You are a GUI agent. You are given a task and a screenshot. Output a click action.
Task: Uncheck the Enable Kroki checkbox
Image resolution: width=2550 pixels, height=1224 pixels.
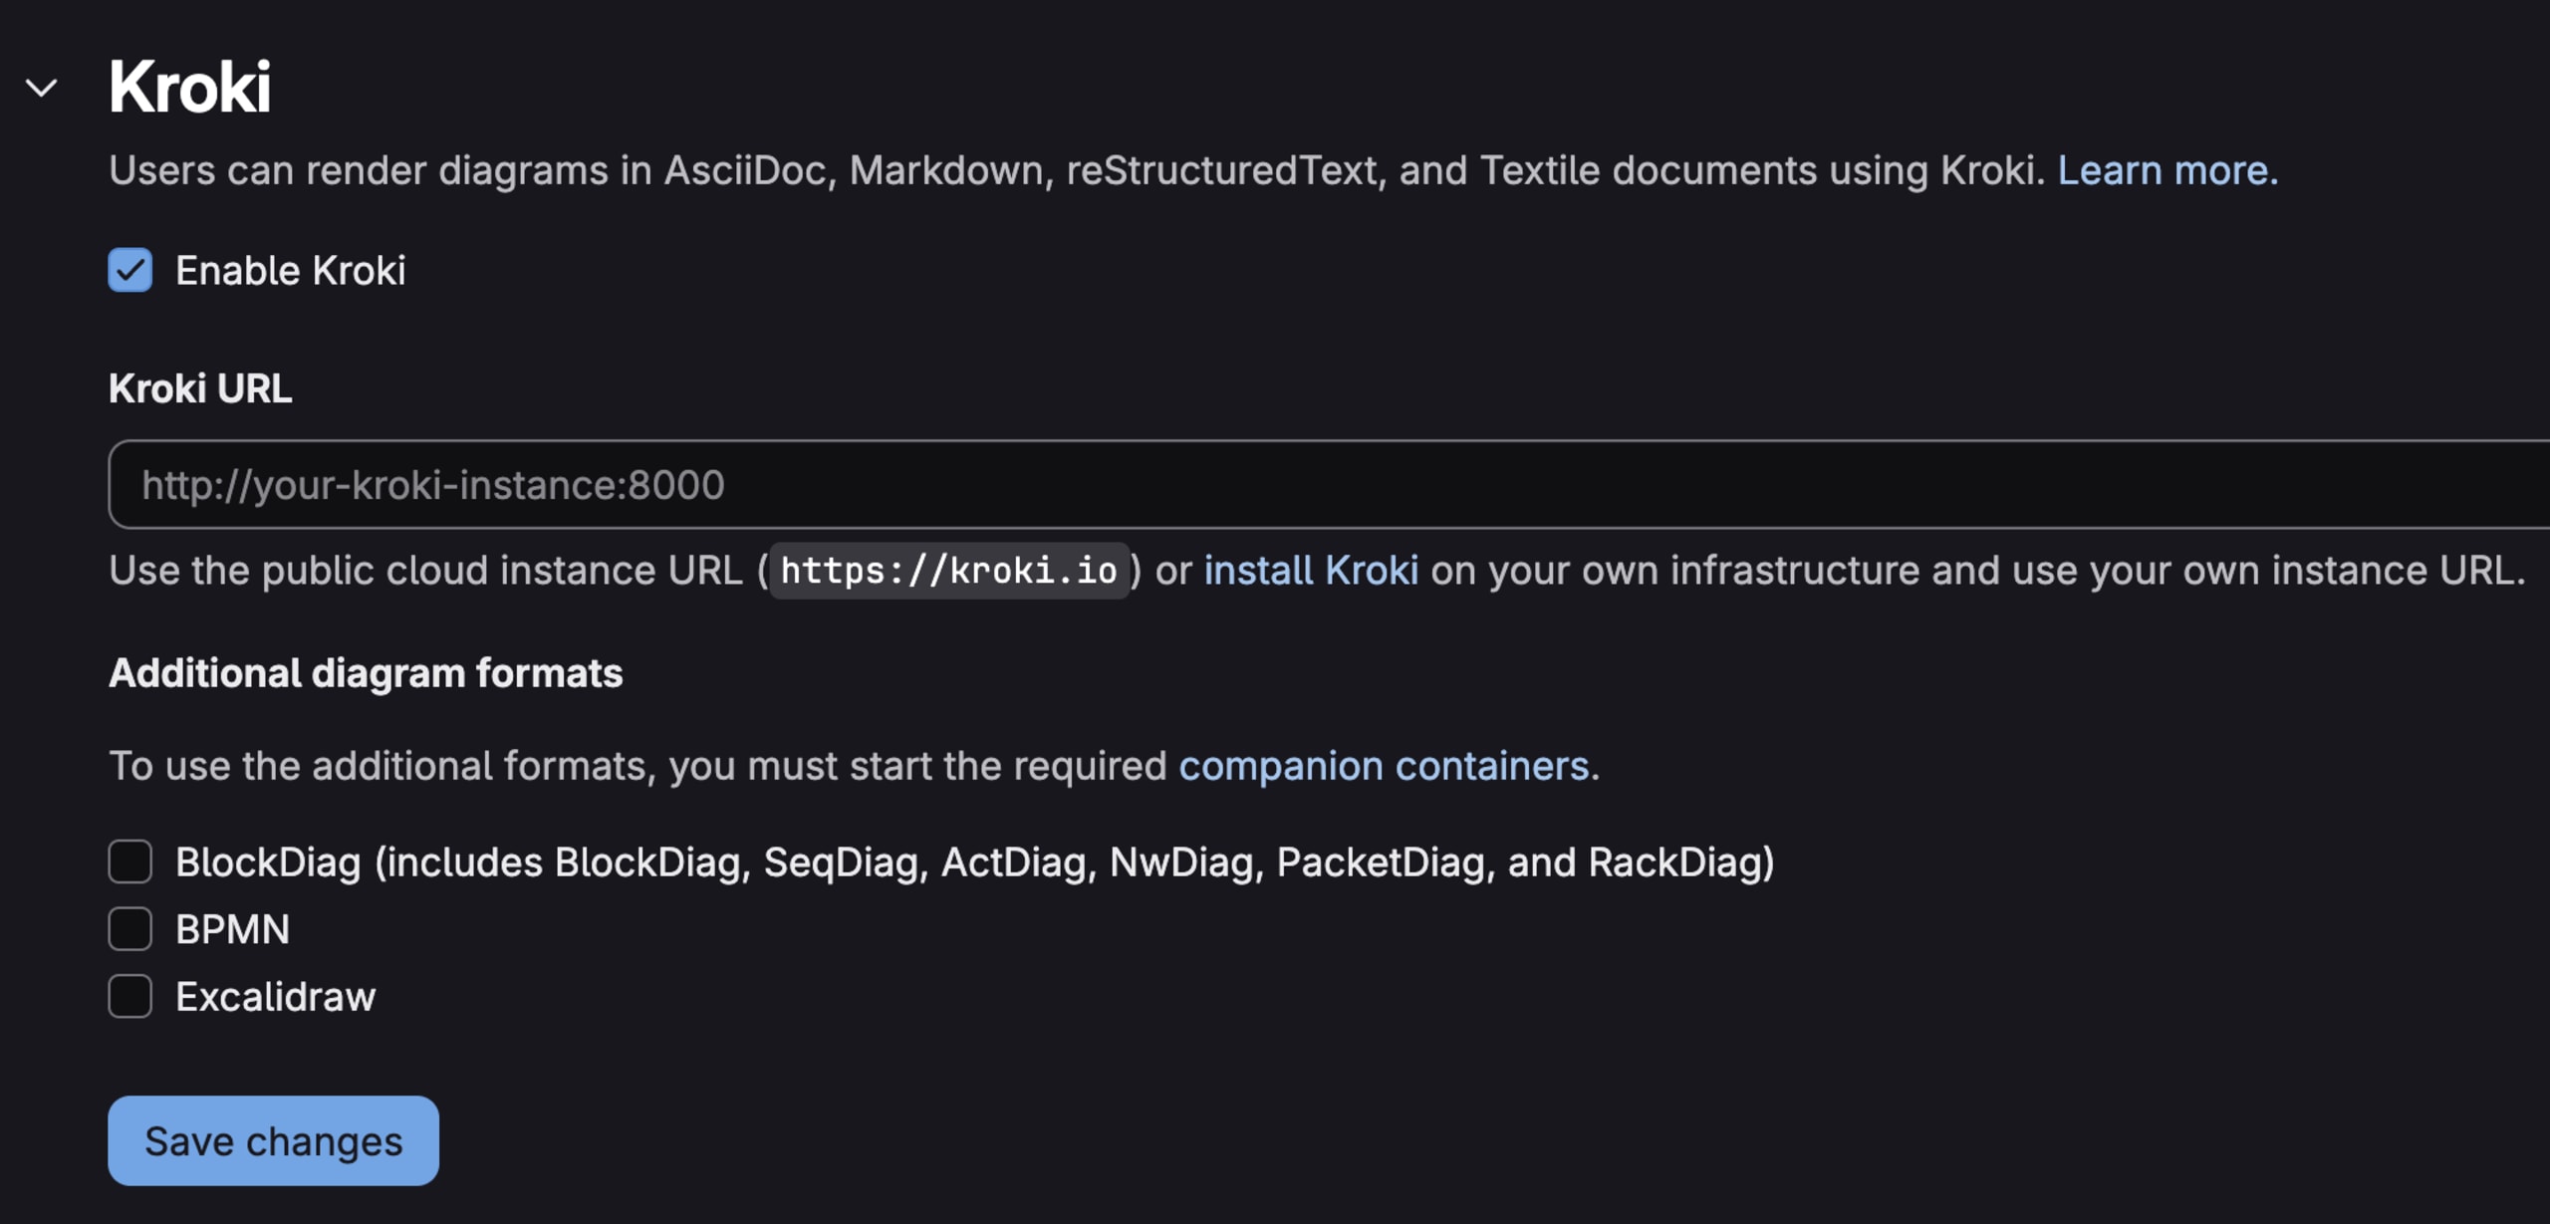pos(130,270)
